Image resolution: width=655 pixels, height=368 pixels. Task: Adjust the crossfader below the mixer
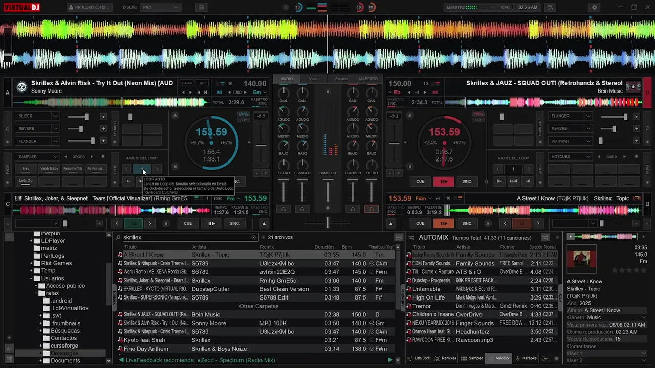tap(327, 223)
